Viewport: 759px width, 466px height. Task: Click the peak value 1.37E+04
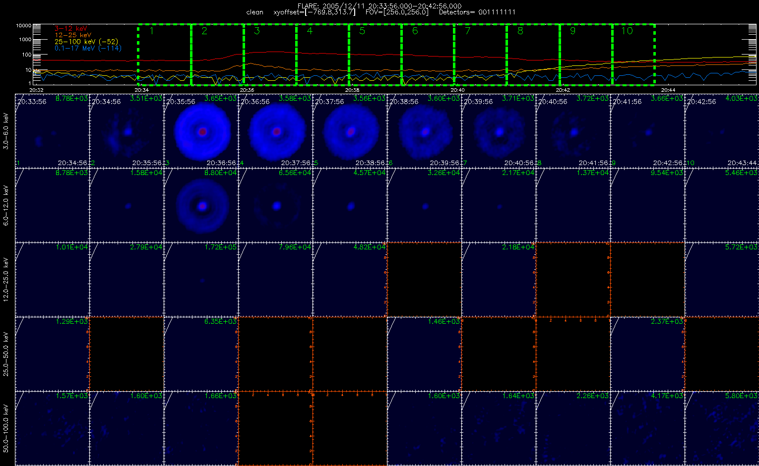pyautogui.click(x=592, y=173)
